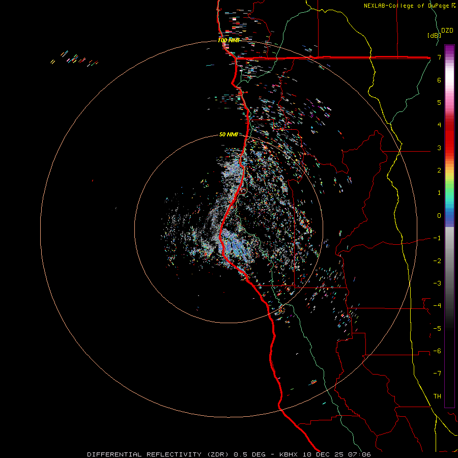Click the 4 value on the color scale
Screen dimensions: 458x458
(x=439, y=125)
